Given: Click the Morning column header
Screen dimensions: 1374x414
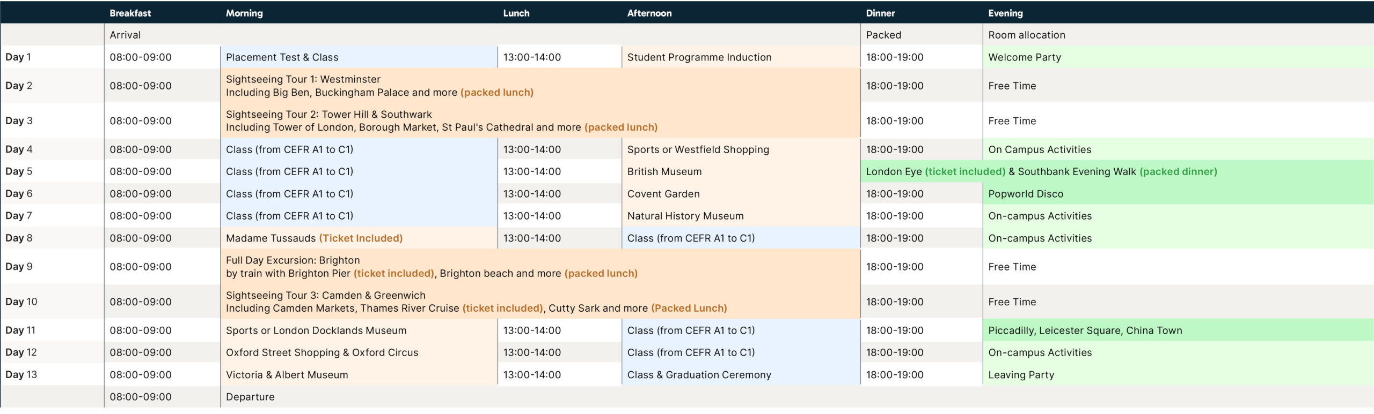Looking at the screenshot, I should (x=244, y=13).
